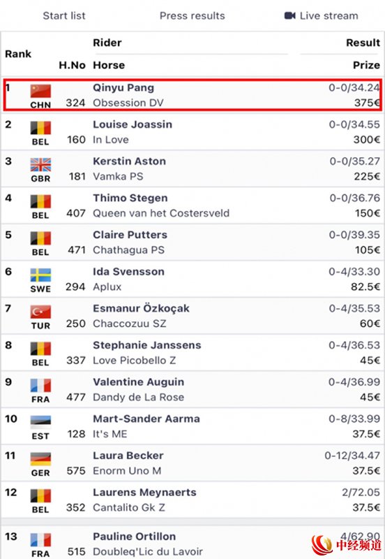This screenshot has width=385, height=559.
Task: Open the Live stream tab
Action: coord(322,15)
